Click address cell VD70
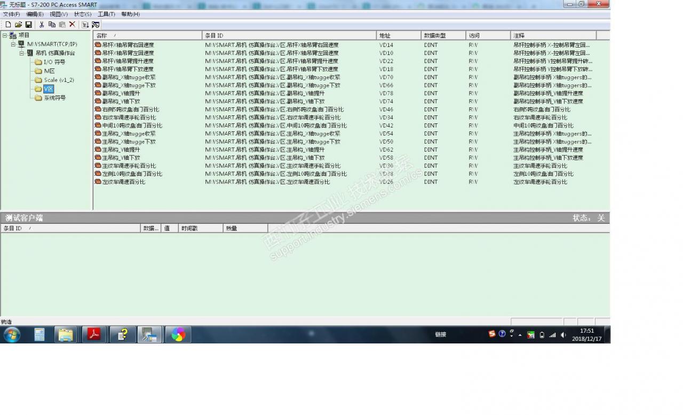Viewport: 683px width, 415px height. coord(386,77)
